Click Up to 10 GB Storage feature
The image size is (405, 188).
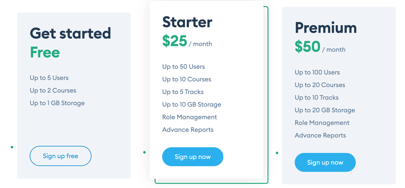[192, 104]
